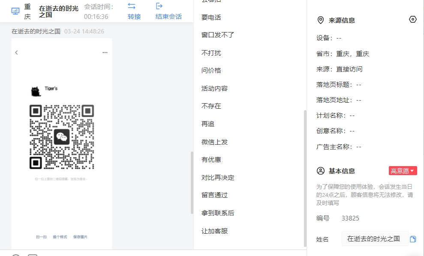The width and height of the screenshot is (424, 256).
Task: Open the hexagon settings icon in 来源信息
Action: (413, 19)
